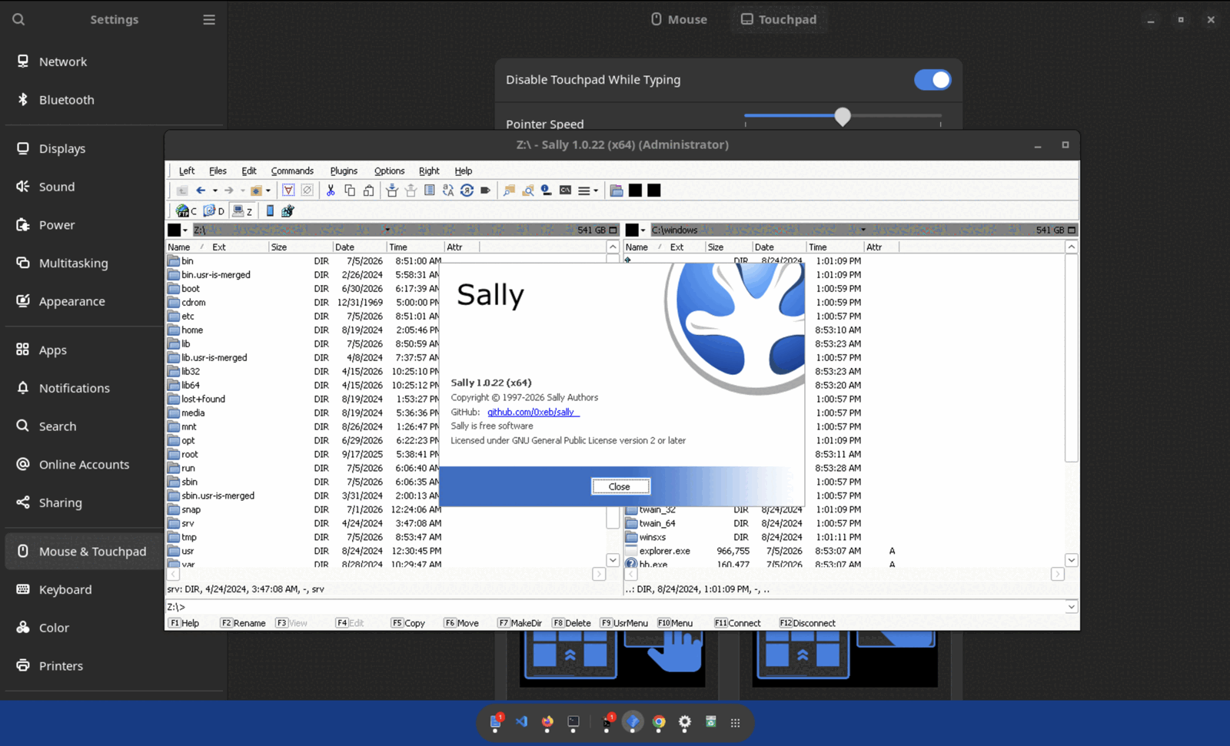Select explorer.exe in right panel
Viewport: 1230px width, 746px height.
tap(664, 551)
